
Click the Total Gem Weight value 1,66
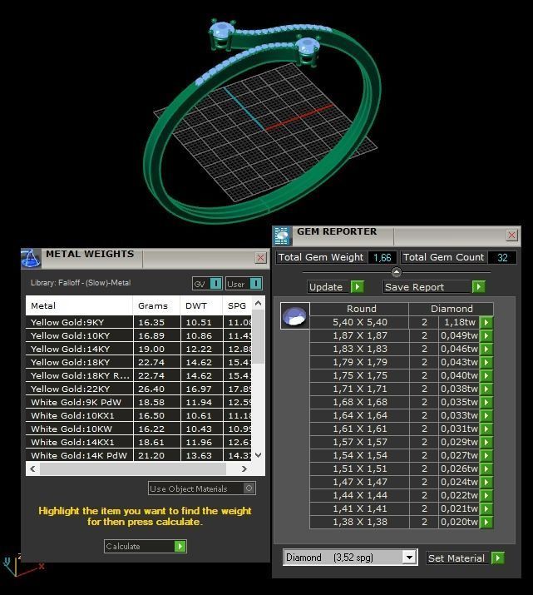382,258
